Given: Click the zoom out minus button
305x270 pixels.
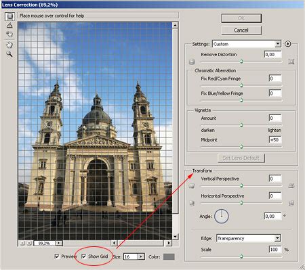Looking at the screenshot, I should (22, 243).
